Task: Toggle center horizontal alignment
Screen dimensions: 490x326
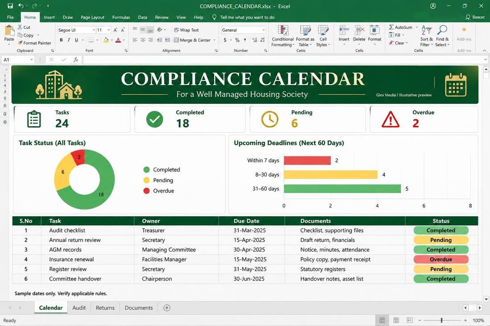Action: (x=143, y=40)
